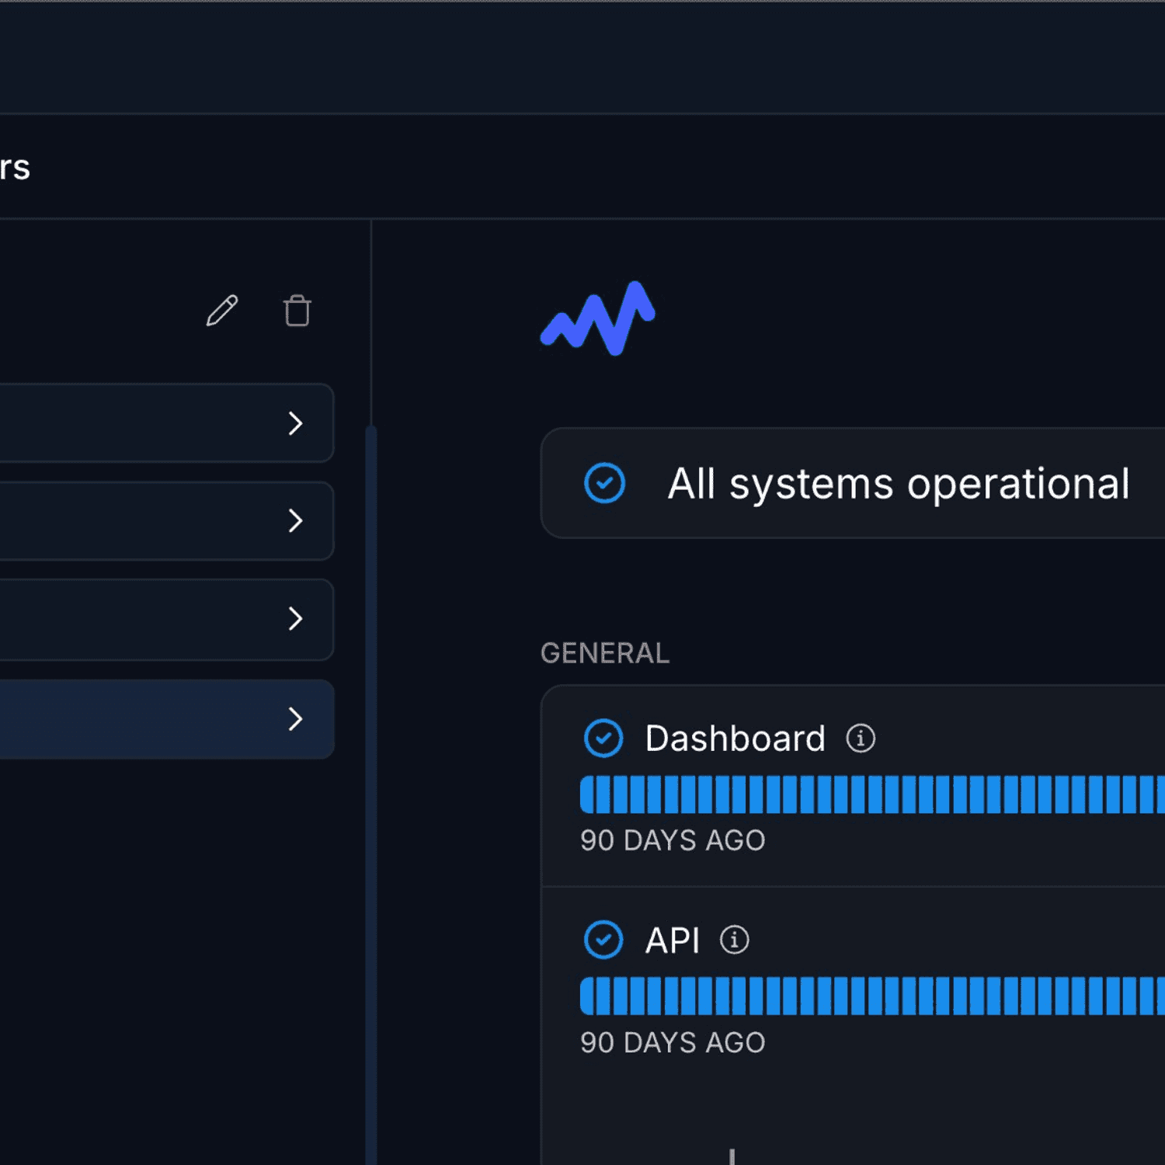1165x1165 pixels.
Task: Click the trash delete icon
Action: [x=297, y=311]
